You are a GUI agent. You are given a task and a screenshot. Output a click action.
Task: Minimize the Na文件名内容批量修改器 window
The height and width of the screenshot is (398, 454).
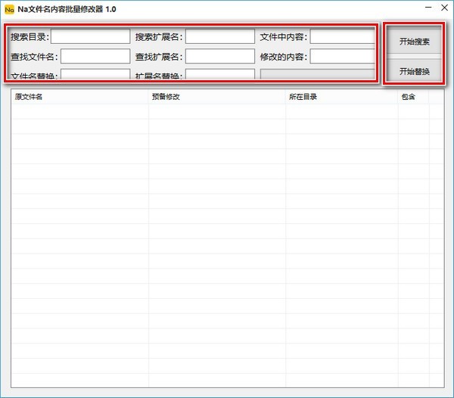[428, 8]
